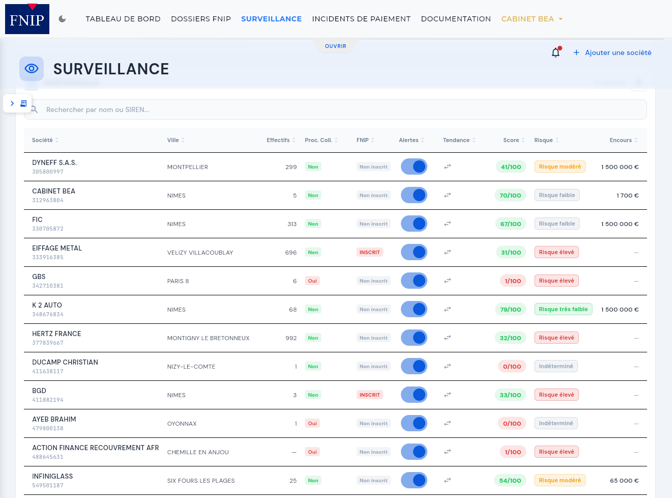The height and width of the screenshot is (498, 672).
Task: Disable alerts for CABINET BEA row
Action: point(414,195)
